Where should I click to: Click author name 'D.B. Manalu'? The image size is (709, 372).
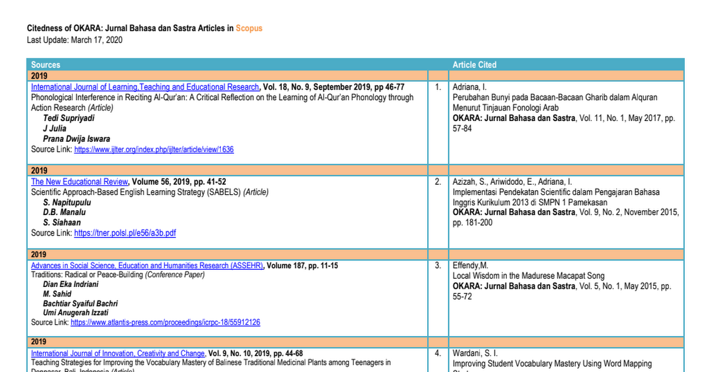64,212
